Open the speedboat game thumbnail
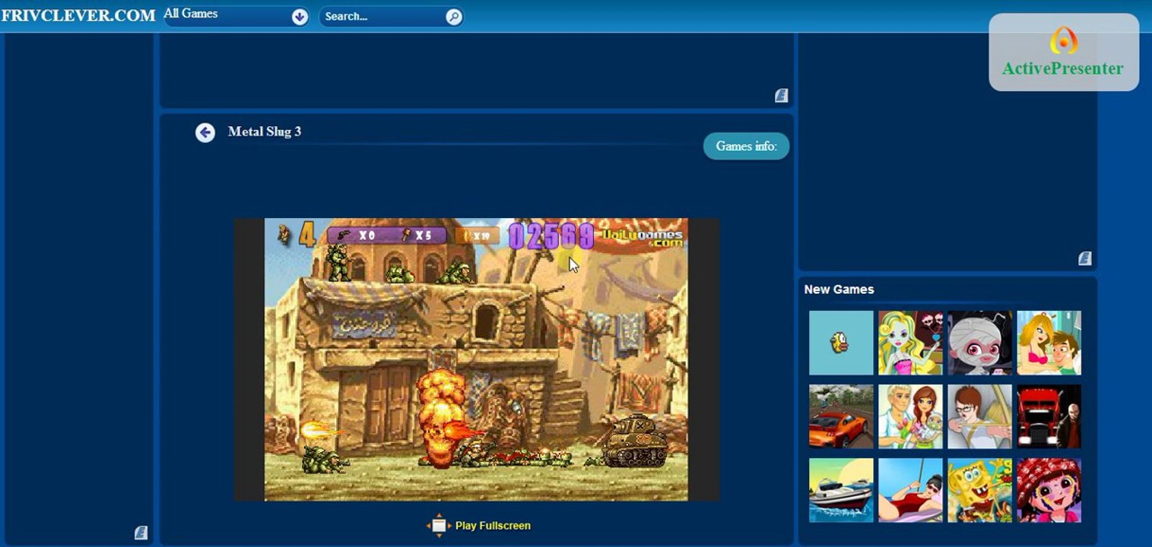Screen dimensions: 1152x547 tap(841, 490)
